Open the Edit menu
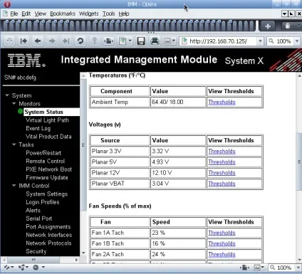This screenshot has height=274, width=302. (26, 14)
